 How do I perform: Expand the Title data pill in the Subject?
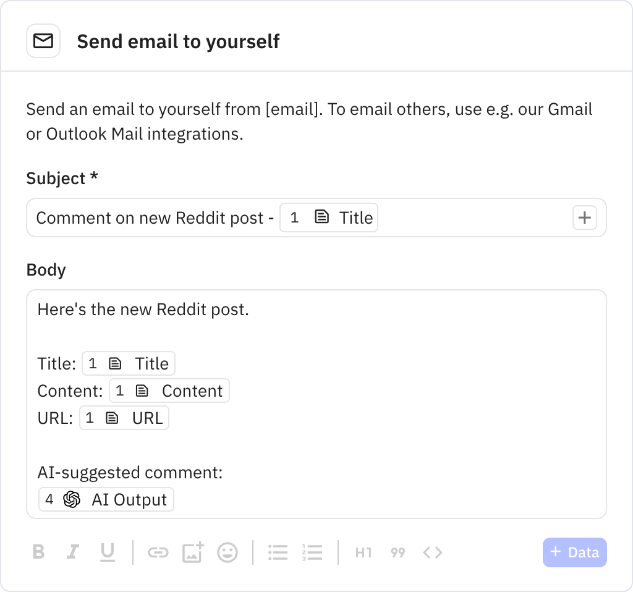[329, 218]
